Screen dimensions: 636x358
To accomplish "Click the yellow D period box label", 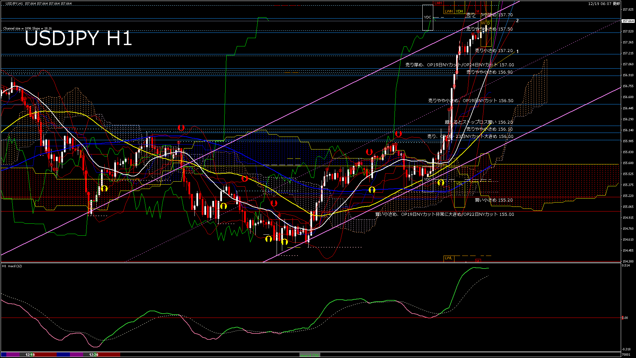I will (x=488, y=23).
